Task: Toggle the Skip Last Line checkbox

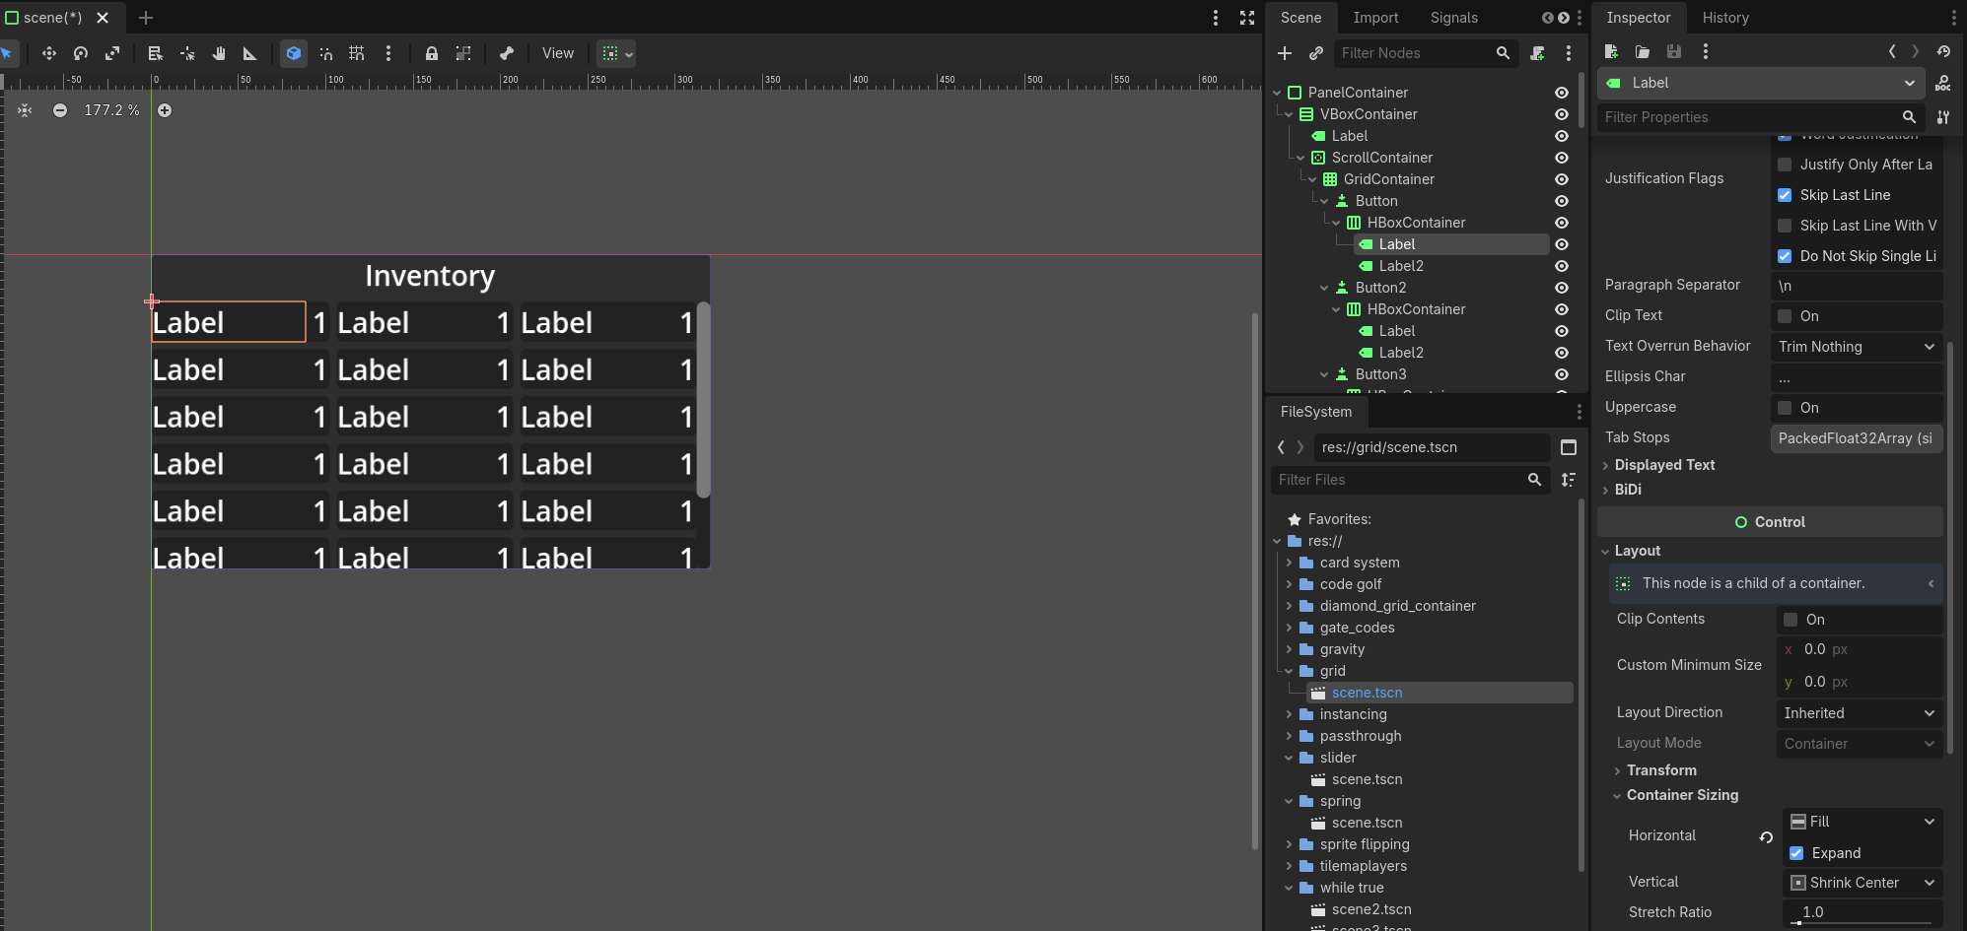Action: [x=1785, y=195]
